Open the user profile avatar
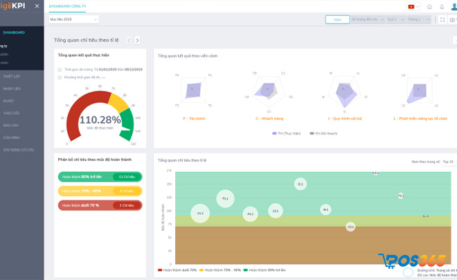 click(454, 7)
